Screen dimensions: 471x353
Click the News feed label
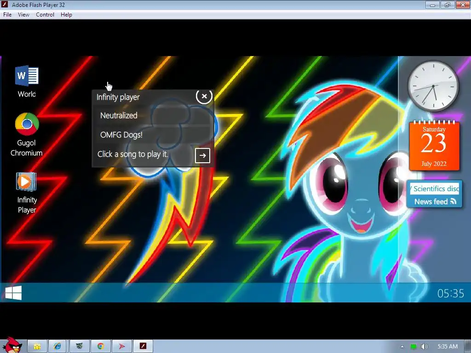point(435,202)
